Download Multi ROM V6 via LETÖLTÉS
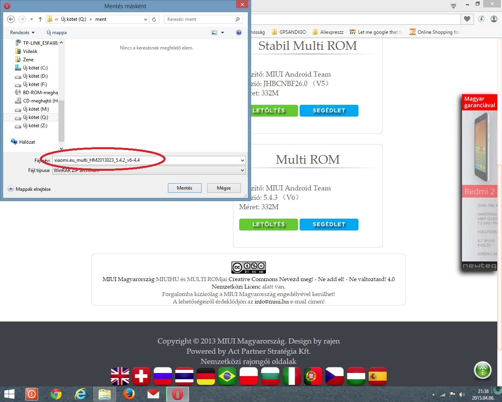 pyautogui.click(x=269, y=225)
